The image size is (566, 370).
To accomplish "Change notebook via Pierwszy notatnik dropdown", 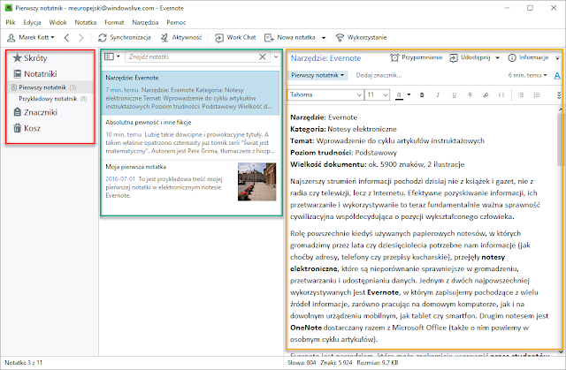I will (317, 75).
